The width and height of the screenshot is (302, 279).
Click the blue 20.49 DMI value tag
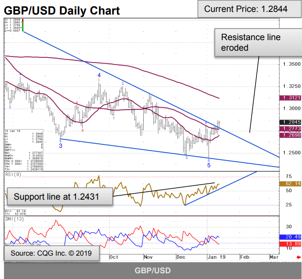tap(290, 237)
